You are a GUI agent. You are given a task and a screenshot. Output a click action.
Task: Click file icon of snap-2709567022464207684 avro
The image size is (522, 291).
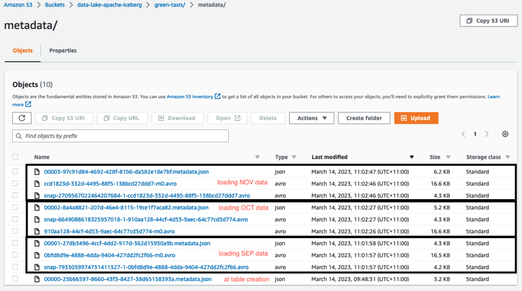[37, 195]
